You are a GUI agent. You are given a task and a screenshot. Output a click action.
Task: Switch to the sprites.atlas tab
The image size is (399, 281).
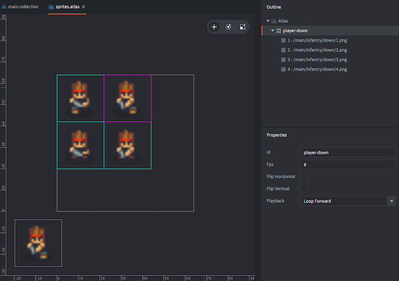(x=67, y=6)
